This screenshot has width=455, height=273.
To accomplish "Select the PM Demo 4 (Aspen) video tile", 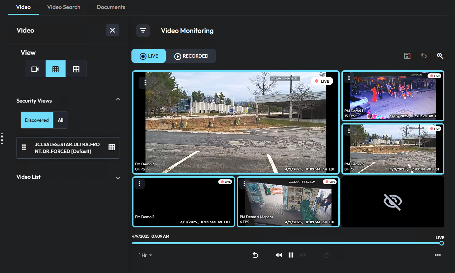I will pyautogui.click(x=288, y=202).
